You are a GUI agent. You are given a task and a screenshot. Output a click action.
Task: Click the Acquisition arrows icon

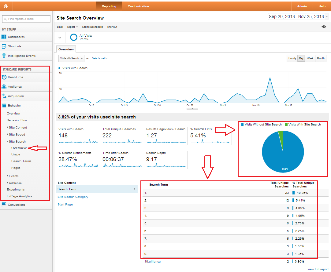point(4,96)
